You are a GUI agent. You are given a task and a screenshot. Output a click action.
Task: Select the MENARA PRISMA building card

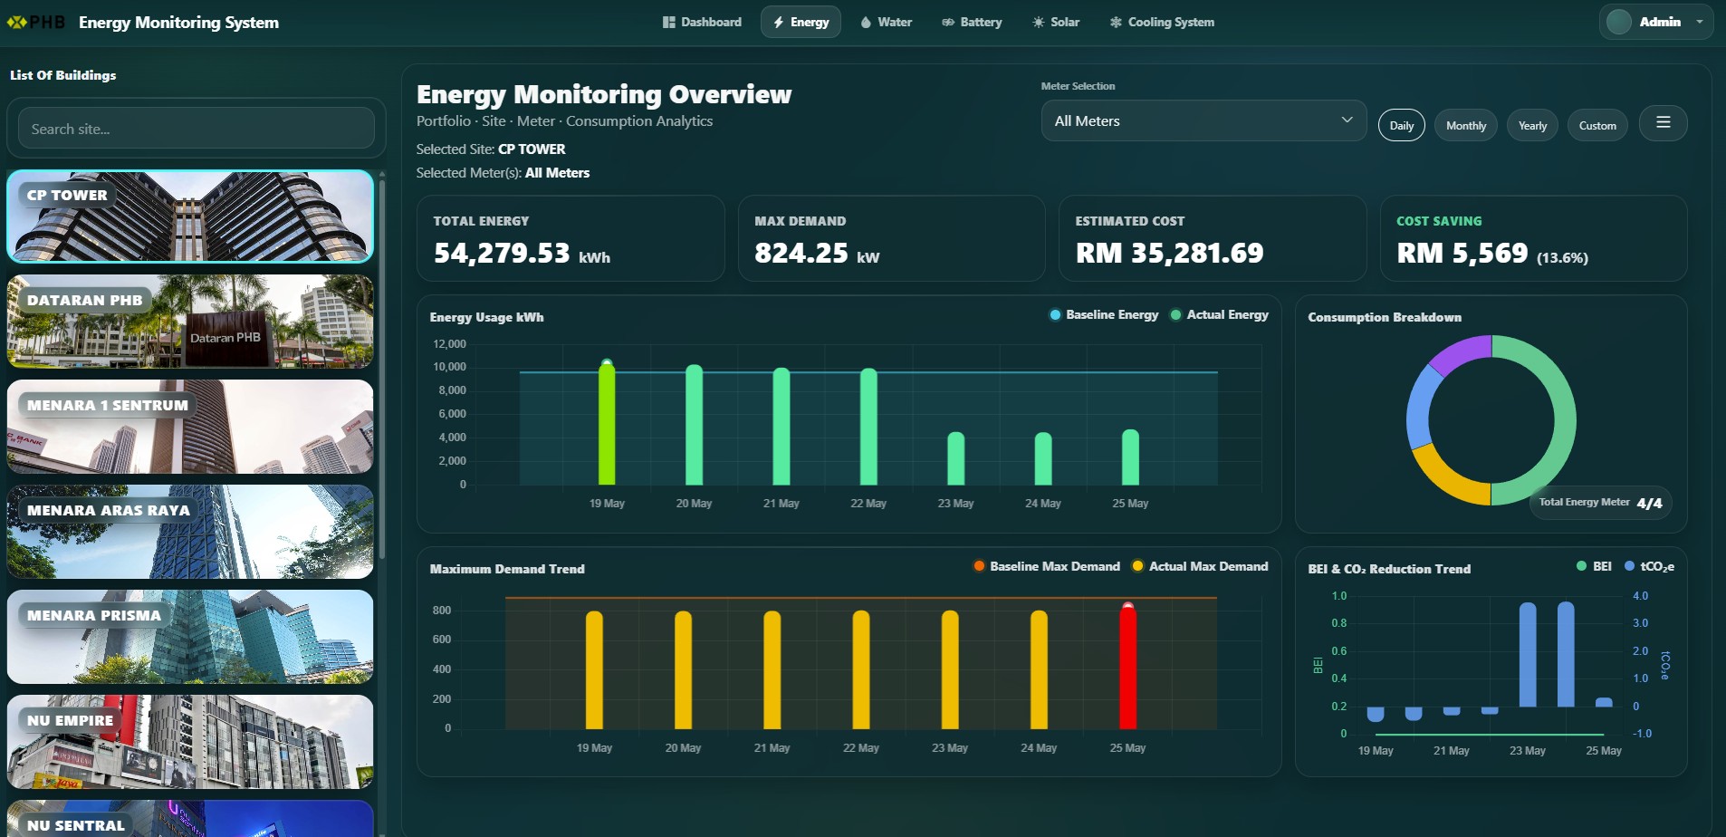[190, 637]
